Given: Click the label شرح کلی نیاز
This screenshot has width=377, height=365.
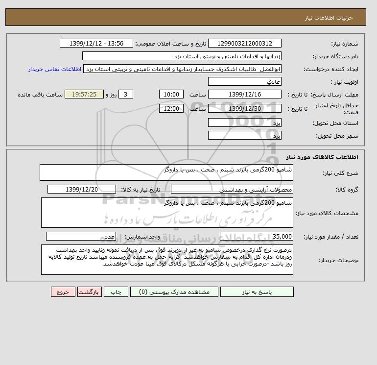Looking at the screenshot, I should point(340,173).
